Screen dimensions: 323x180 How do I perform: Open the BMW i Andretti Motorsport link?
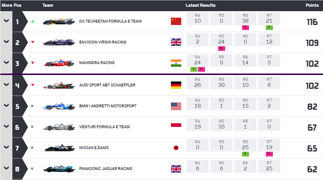(x=108, y=106)
